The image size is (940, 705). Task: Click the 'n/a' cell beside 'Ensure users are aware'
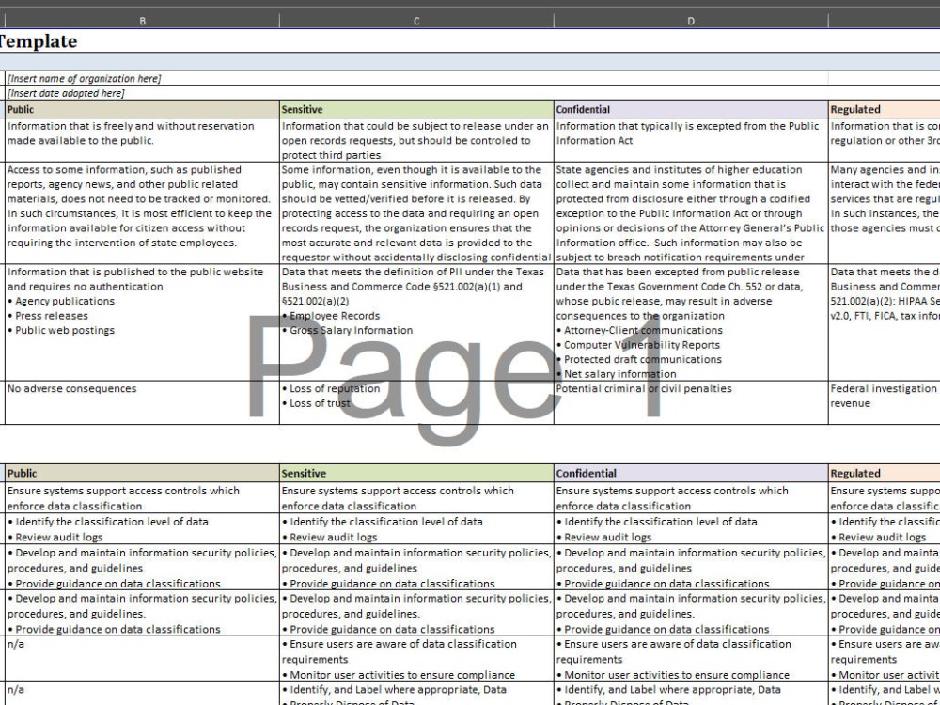(x=142, y=658)
